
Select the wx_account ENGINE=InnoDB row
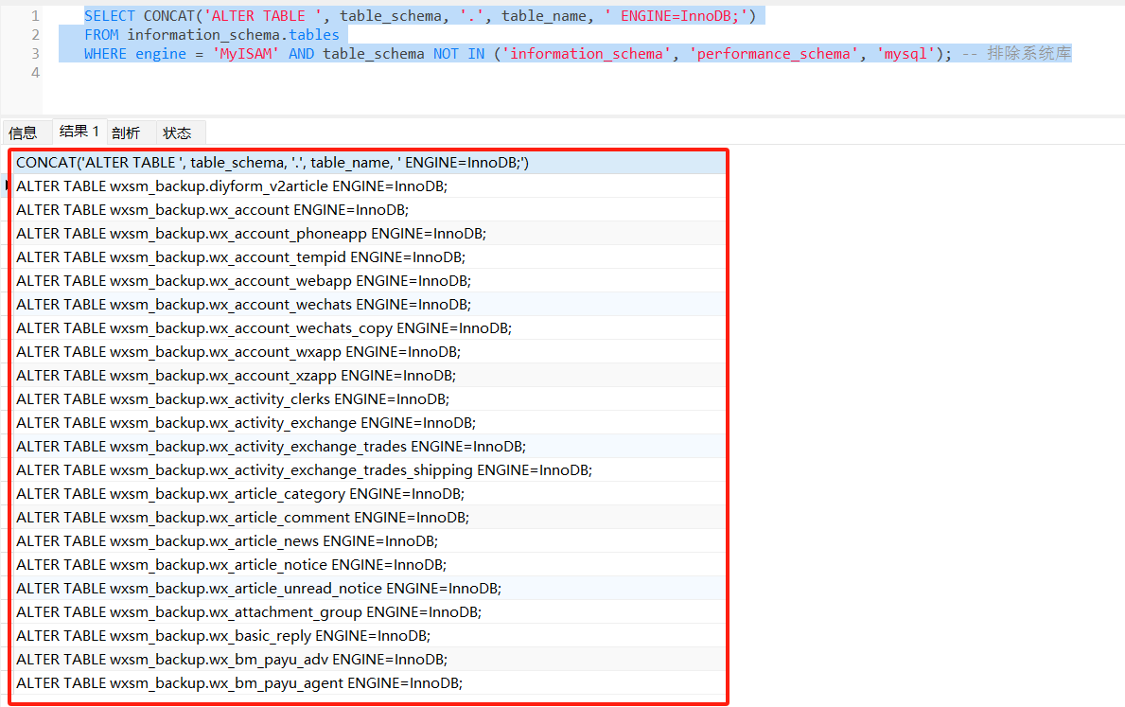click(370, 210)
